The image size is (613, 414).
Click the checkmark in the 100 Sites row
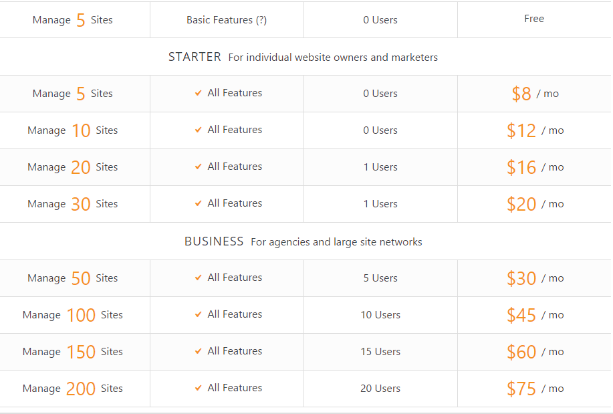point(199,314)
